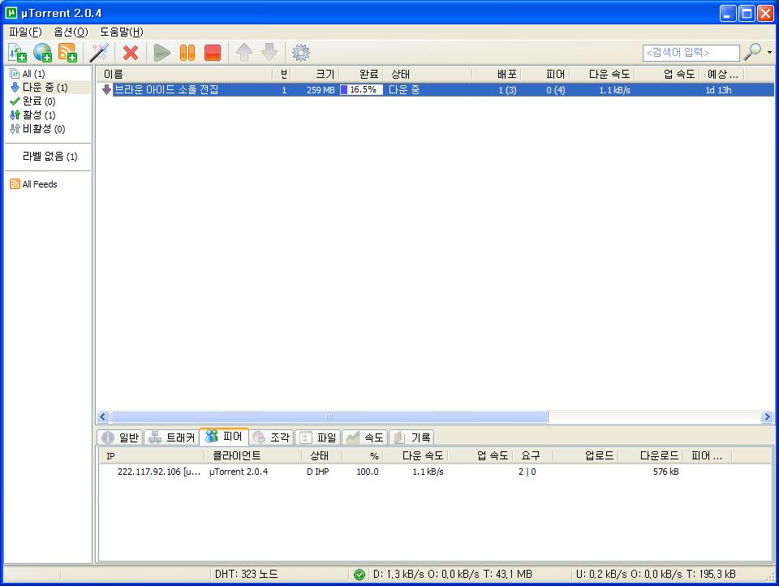The image size is (779, 586).
Task: Switch to the 일반 tab
Action: coord(121,437)
